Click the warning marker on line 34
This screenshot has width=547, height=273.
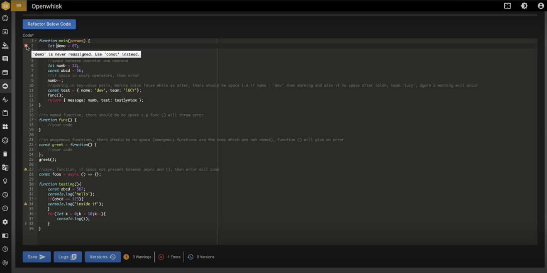[26, 204]
